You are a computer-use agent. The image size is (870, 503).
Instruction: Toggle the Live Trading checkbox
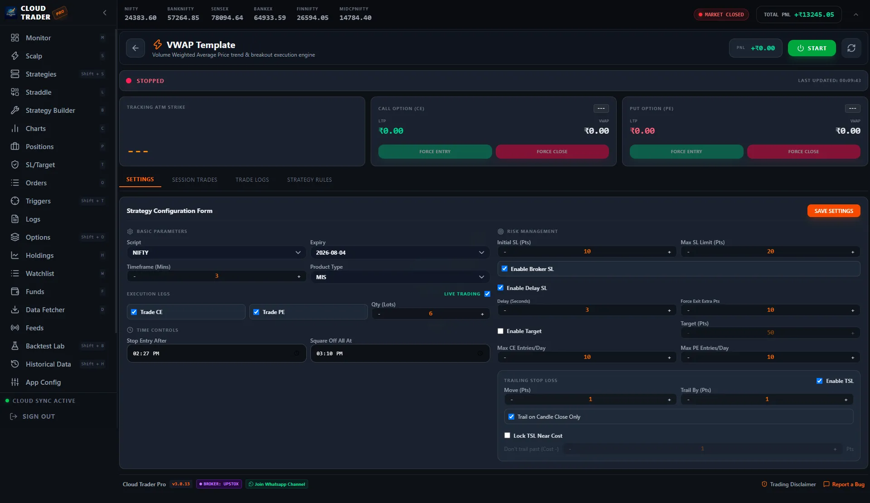(x=487, y=294)
